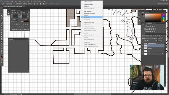The height and width of the screenshot is (95, 169).
Task: Select the Move tool
Action: (2, 9)
